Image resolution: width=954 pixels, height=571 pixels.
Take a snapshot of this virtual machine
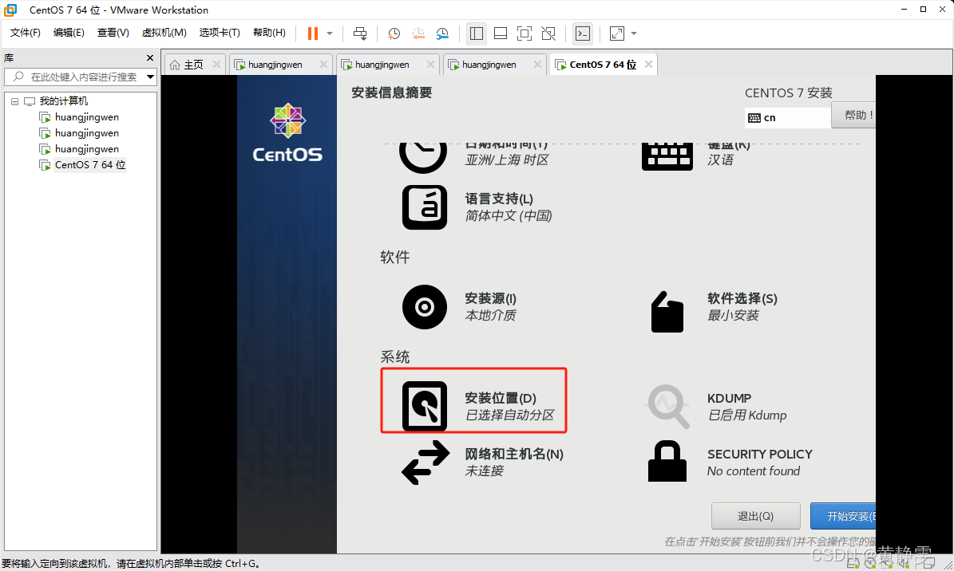[x=394, y=33]
